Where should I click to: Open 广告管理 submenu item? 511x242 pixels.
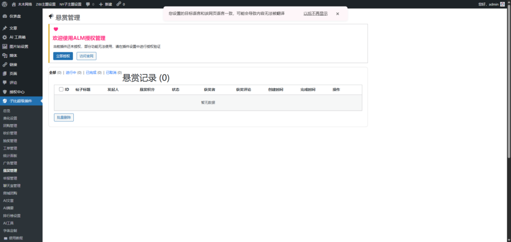pyautogui.click(x=10, y=163)
